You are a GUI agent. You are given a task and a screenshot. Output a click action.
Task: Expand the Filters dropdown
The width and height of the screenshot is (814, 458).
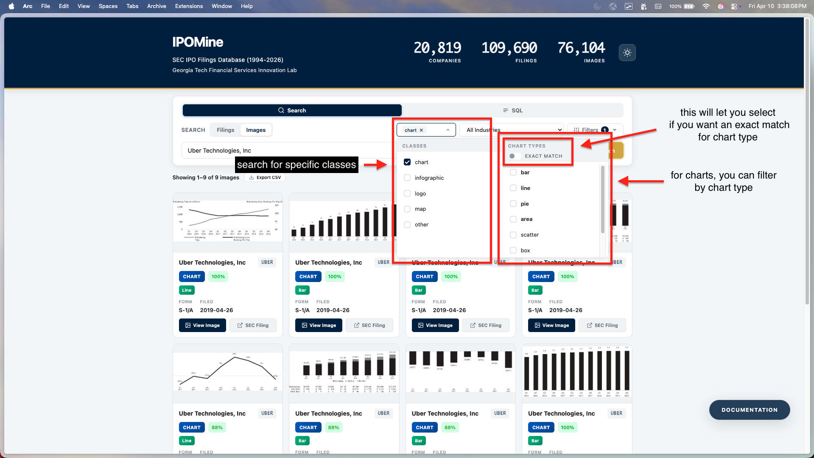[x=595, y=130]
